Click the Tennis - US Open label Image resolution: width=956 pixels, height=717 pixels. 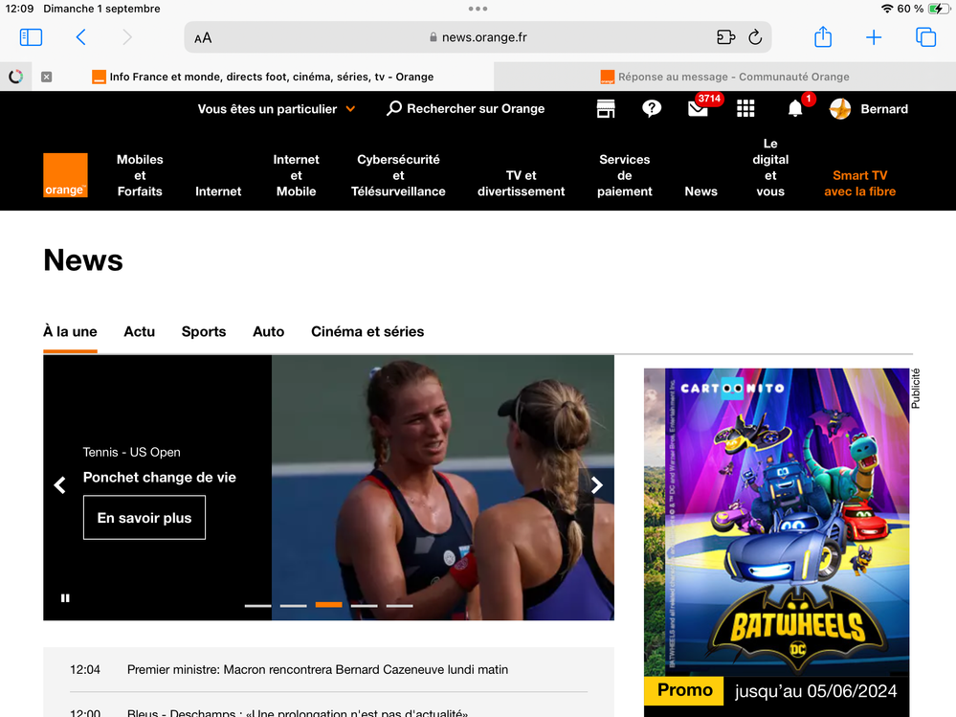point(132,453)
